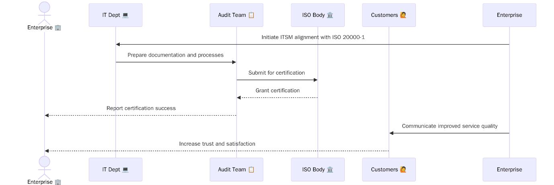The height and width of the screenshot is (185, 554).
Task: Click the top Customers participant box
Action: [x=389, y=15]
